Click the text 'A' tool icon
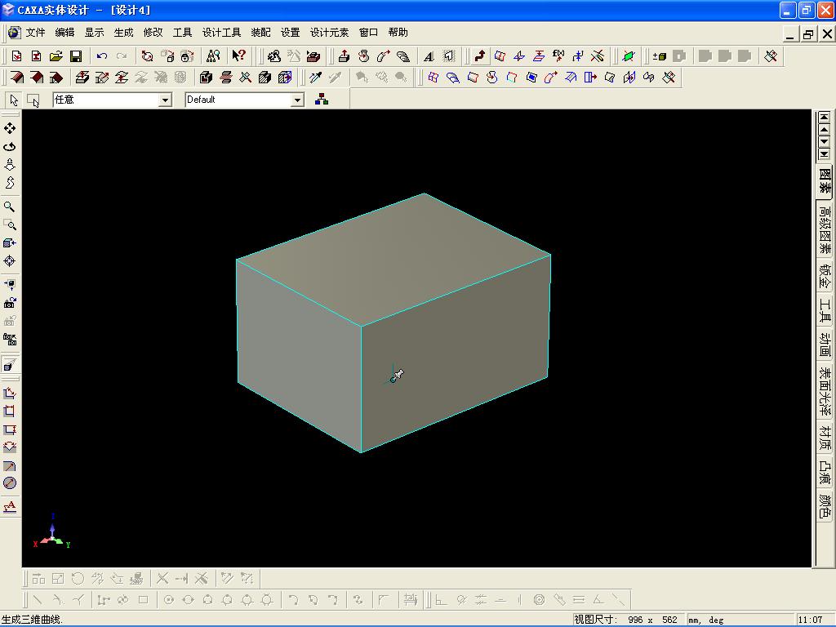This screenshot has height=627, width=836. [x=429, y=56]
